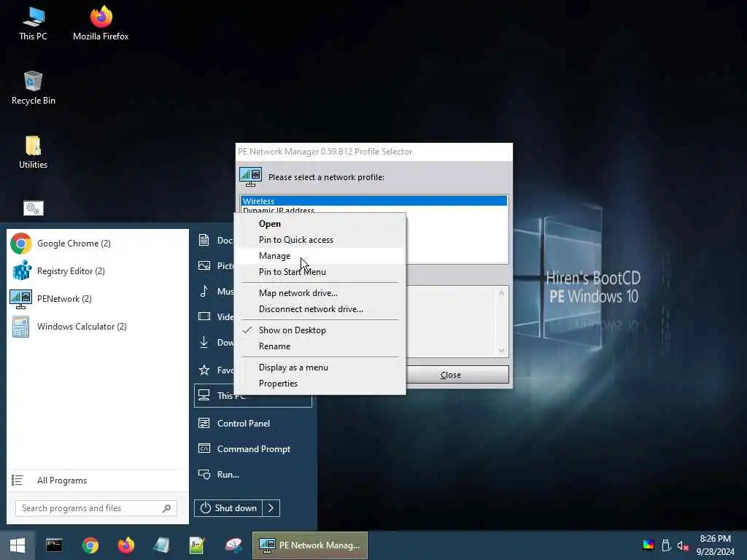Viewport: 747px width, 560px height.
Task: Click the green notepad taskbar icon
Action: (x=197, y=545)
